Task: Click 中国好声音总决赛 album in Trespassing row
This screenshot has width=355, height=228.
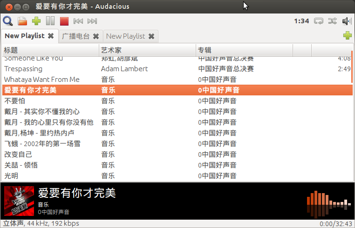Action: click(226, 69)
